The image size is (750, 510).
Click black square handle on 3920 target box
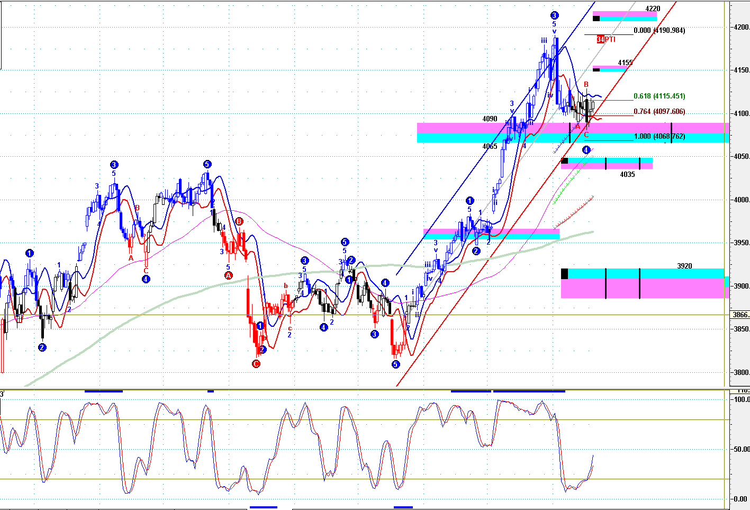(x=564, y=273)
